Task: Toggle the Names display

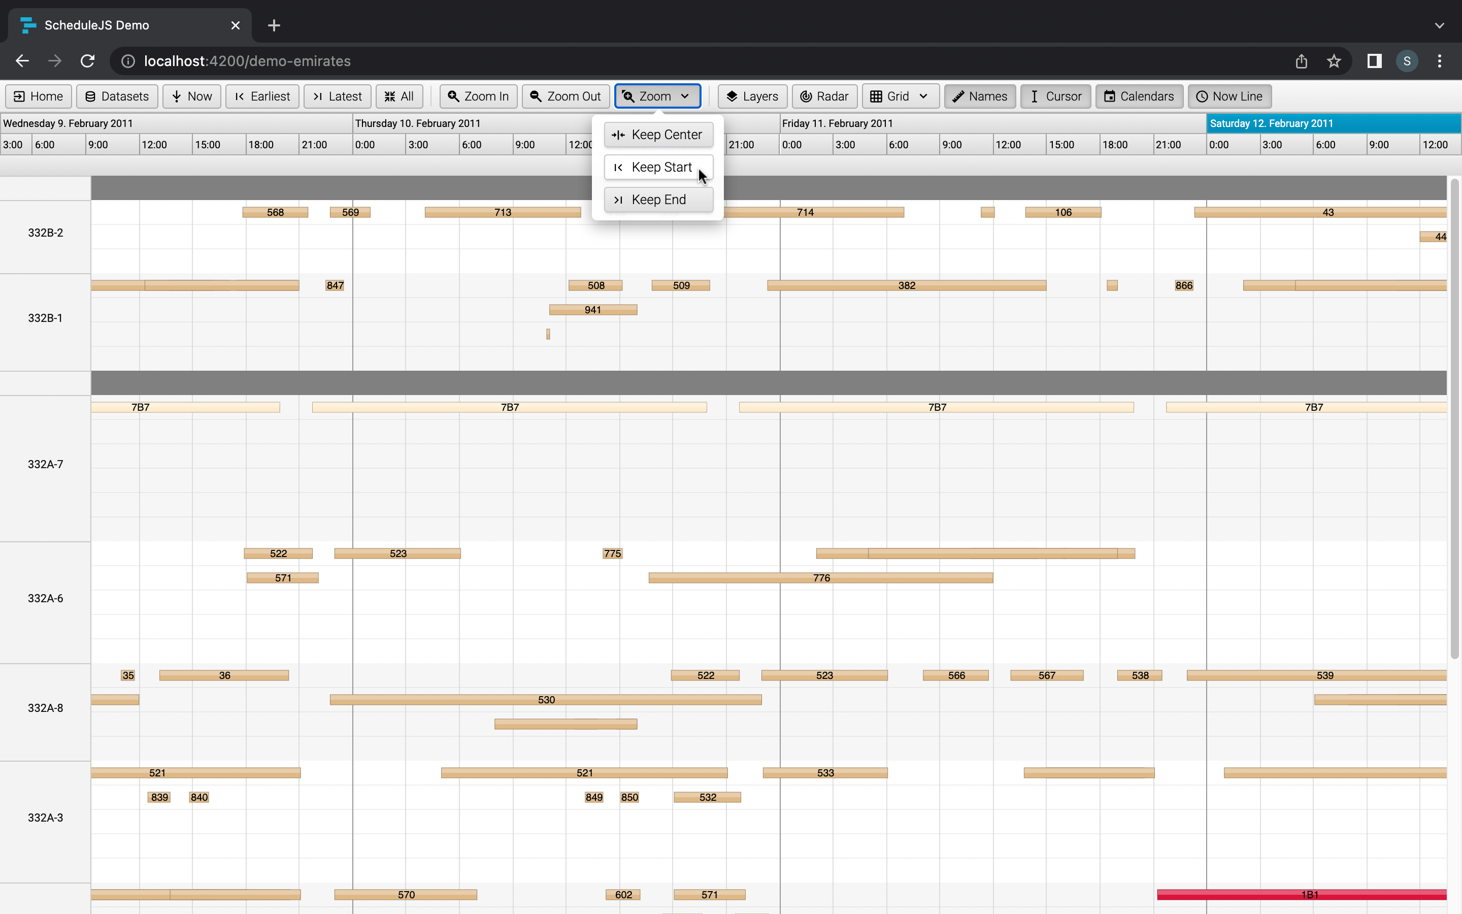Action: (x=979, y=96)
